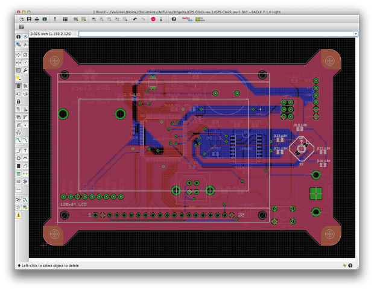This screenshot has height=290, width=374.
Task: Select the Lock padlock tool
Action: (x=19, y=101)
